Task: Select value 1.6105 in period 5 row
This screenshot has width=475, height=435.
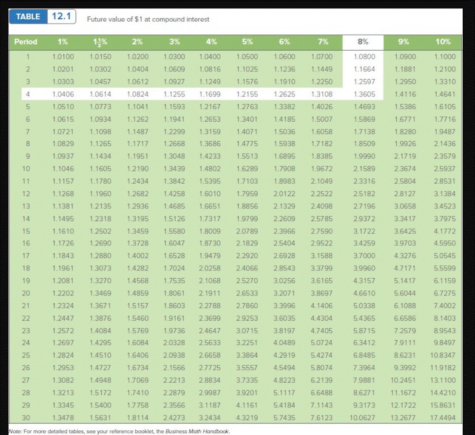Action: tap(445, 107)
